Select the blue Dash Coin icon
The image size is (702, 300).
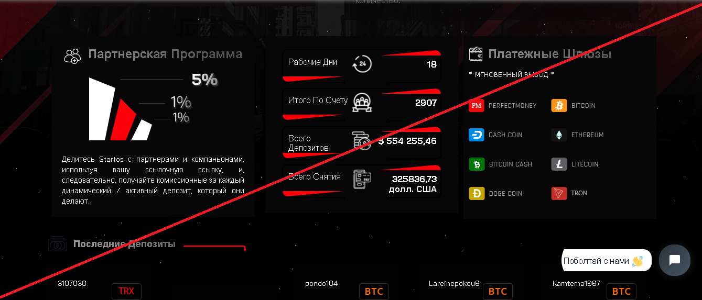476,135
